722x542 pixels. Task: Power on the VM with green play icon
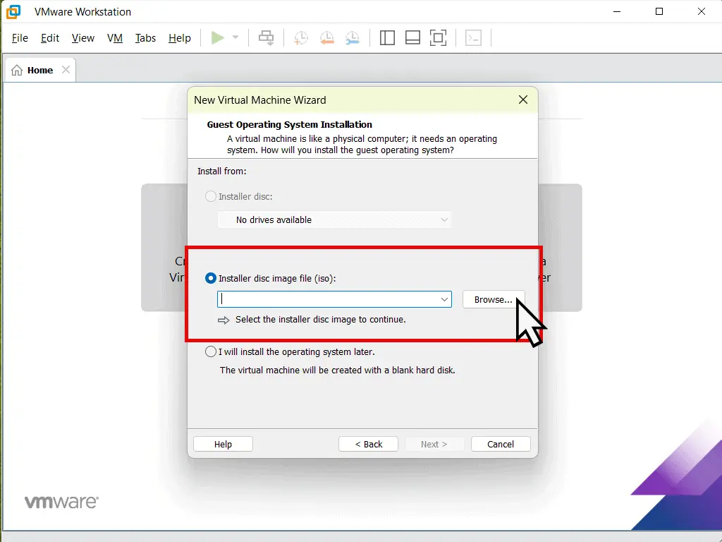coord(217,38)
